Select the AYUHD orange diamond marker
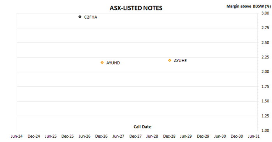The height and width of the screenshot is (142, 272). pyautogui.click(x=102, y=62)
